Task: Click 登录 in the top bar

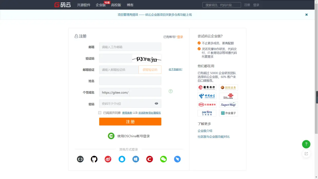Action: click(x=256, y=5)
